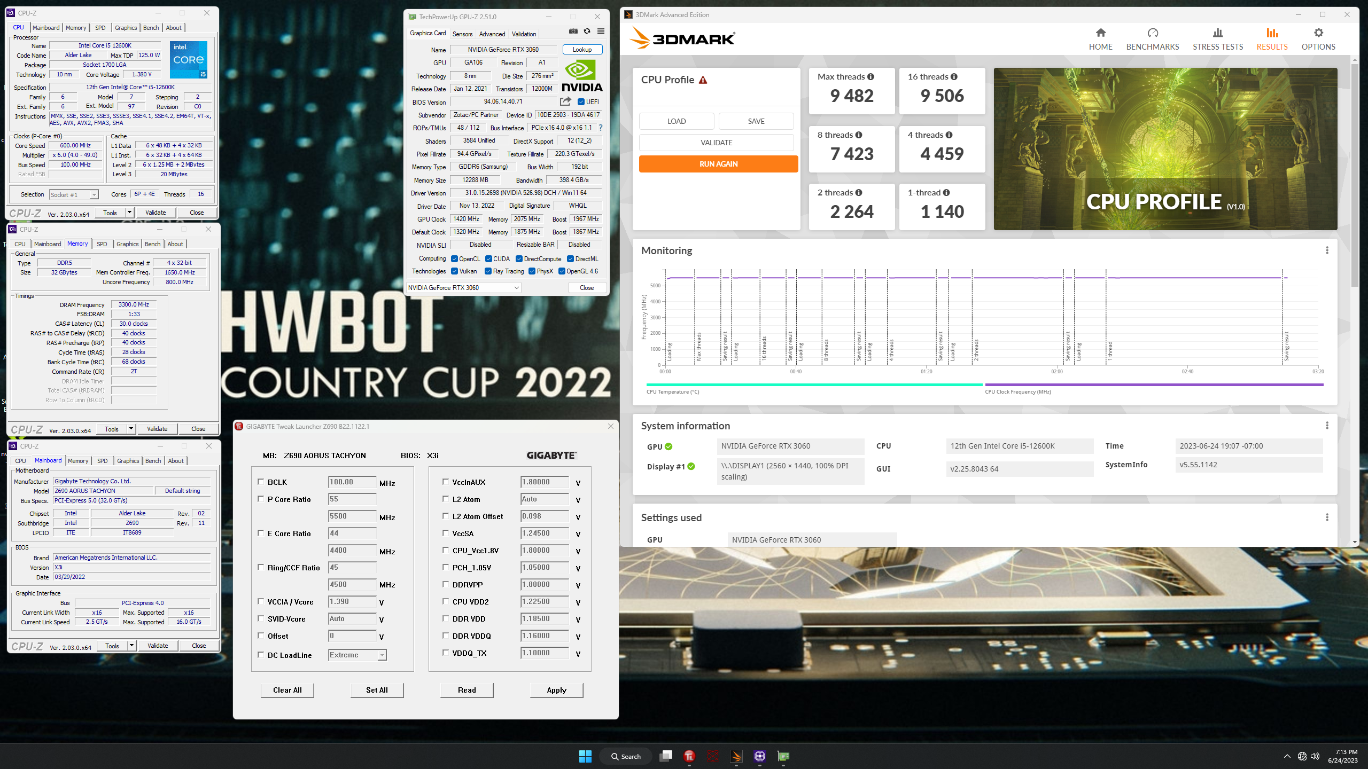The width and height of the screenshot is (1368, 769).
Task: Open Gigabyte Tweak Launcher taskbar icon
Action: 689,756
